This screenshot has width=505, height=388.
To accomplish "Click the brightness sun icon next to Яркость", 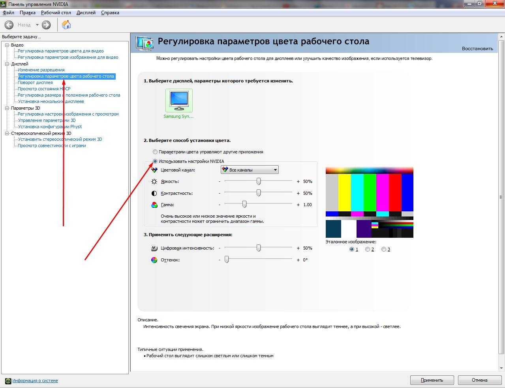I will [154, 182].
